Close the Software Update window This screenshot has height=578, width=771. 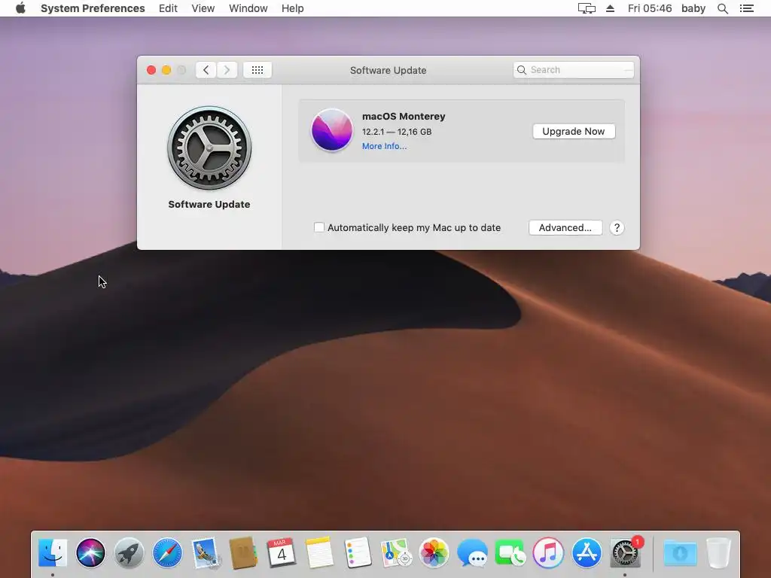151,70
